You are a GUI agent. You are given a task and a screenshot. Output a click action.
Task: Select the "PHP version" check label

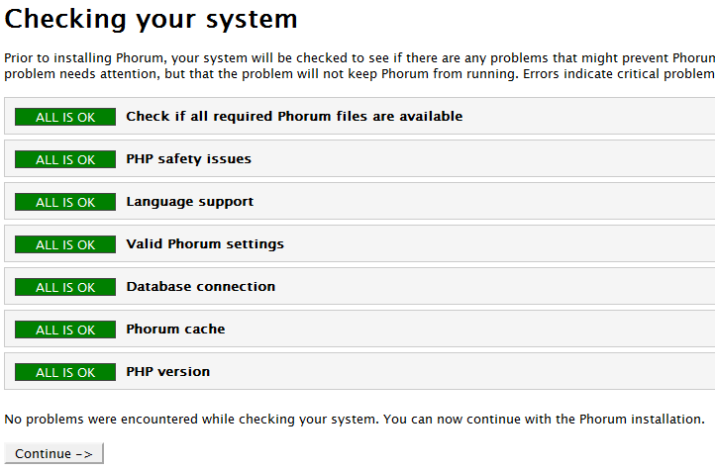(167, 372)
